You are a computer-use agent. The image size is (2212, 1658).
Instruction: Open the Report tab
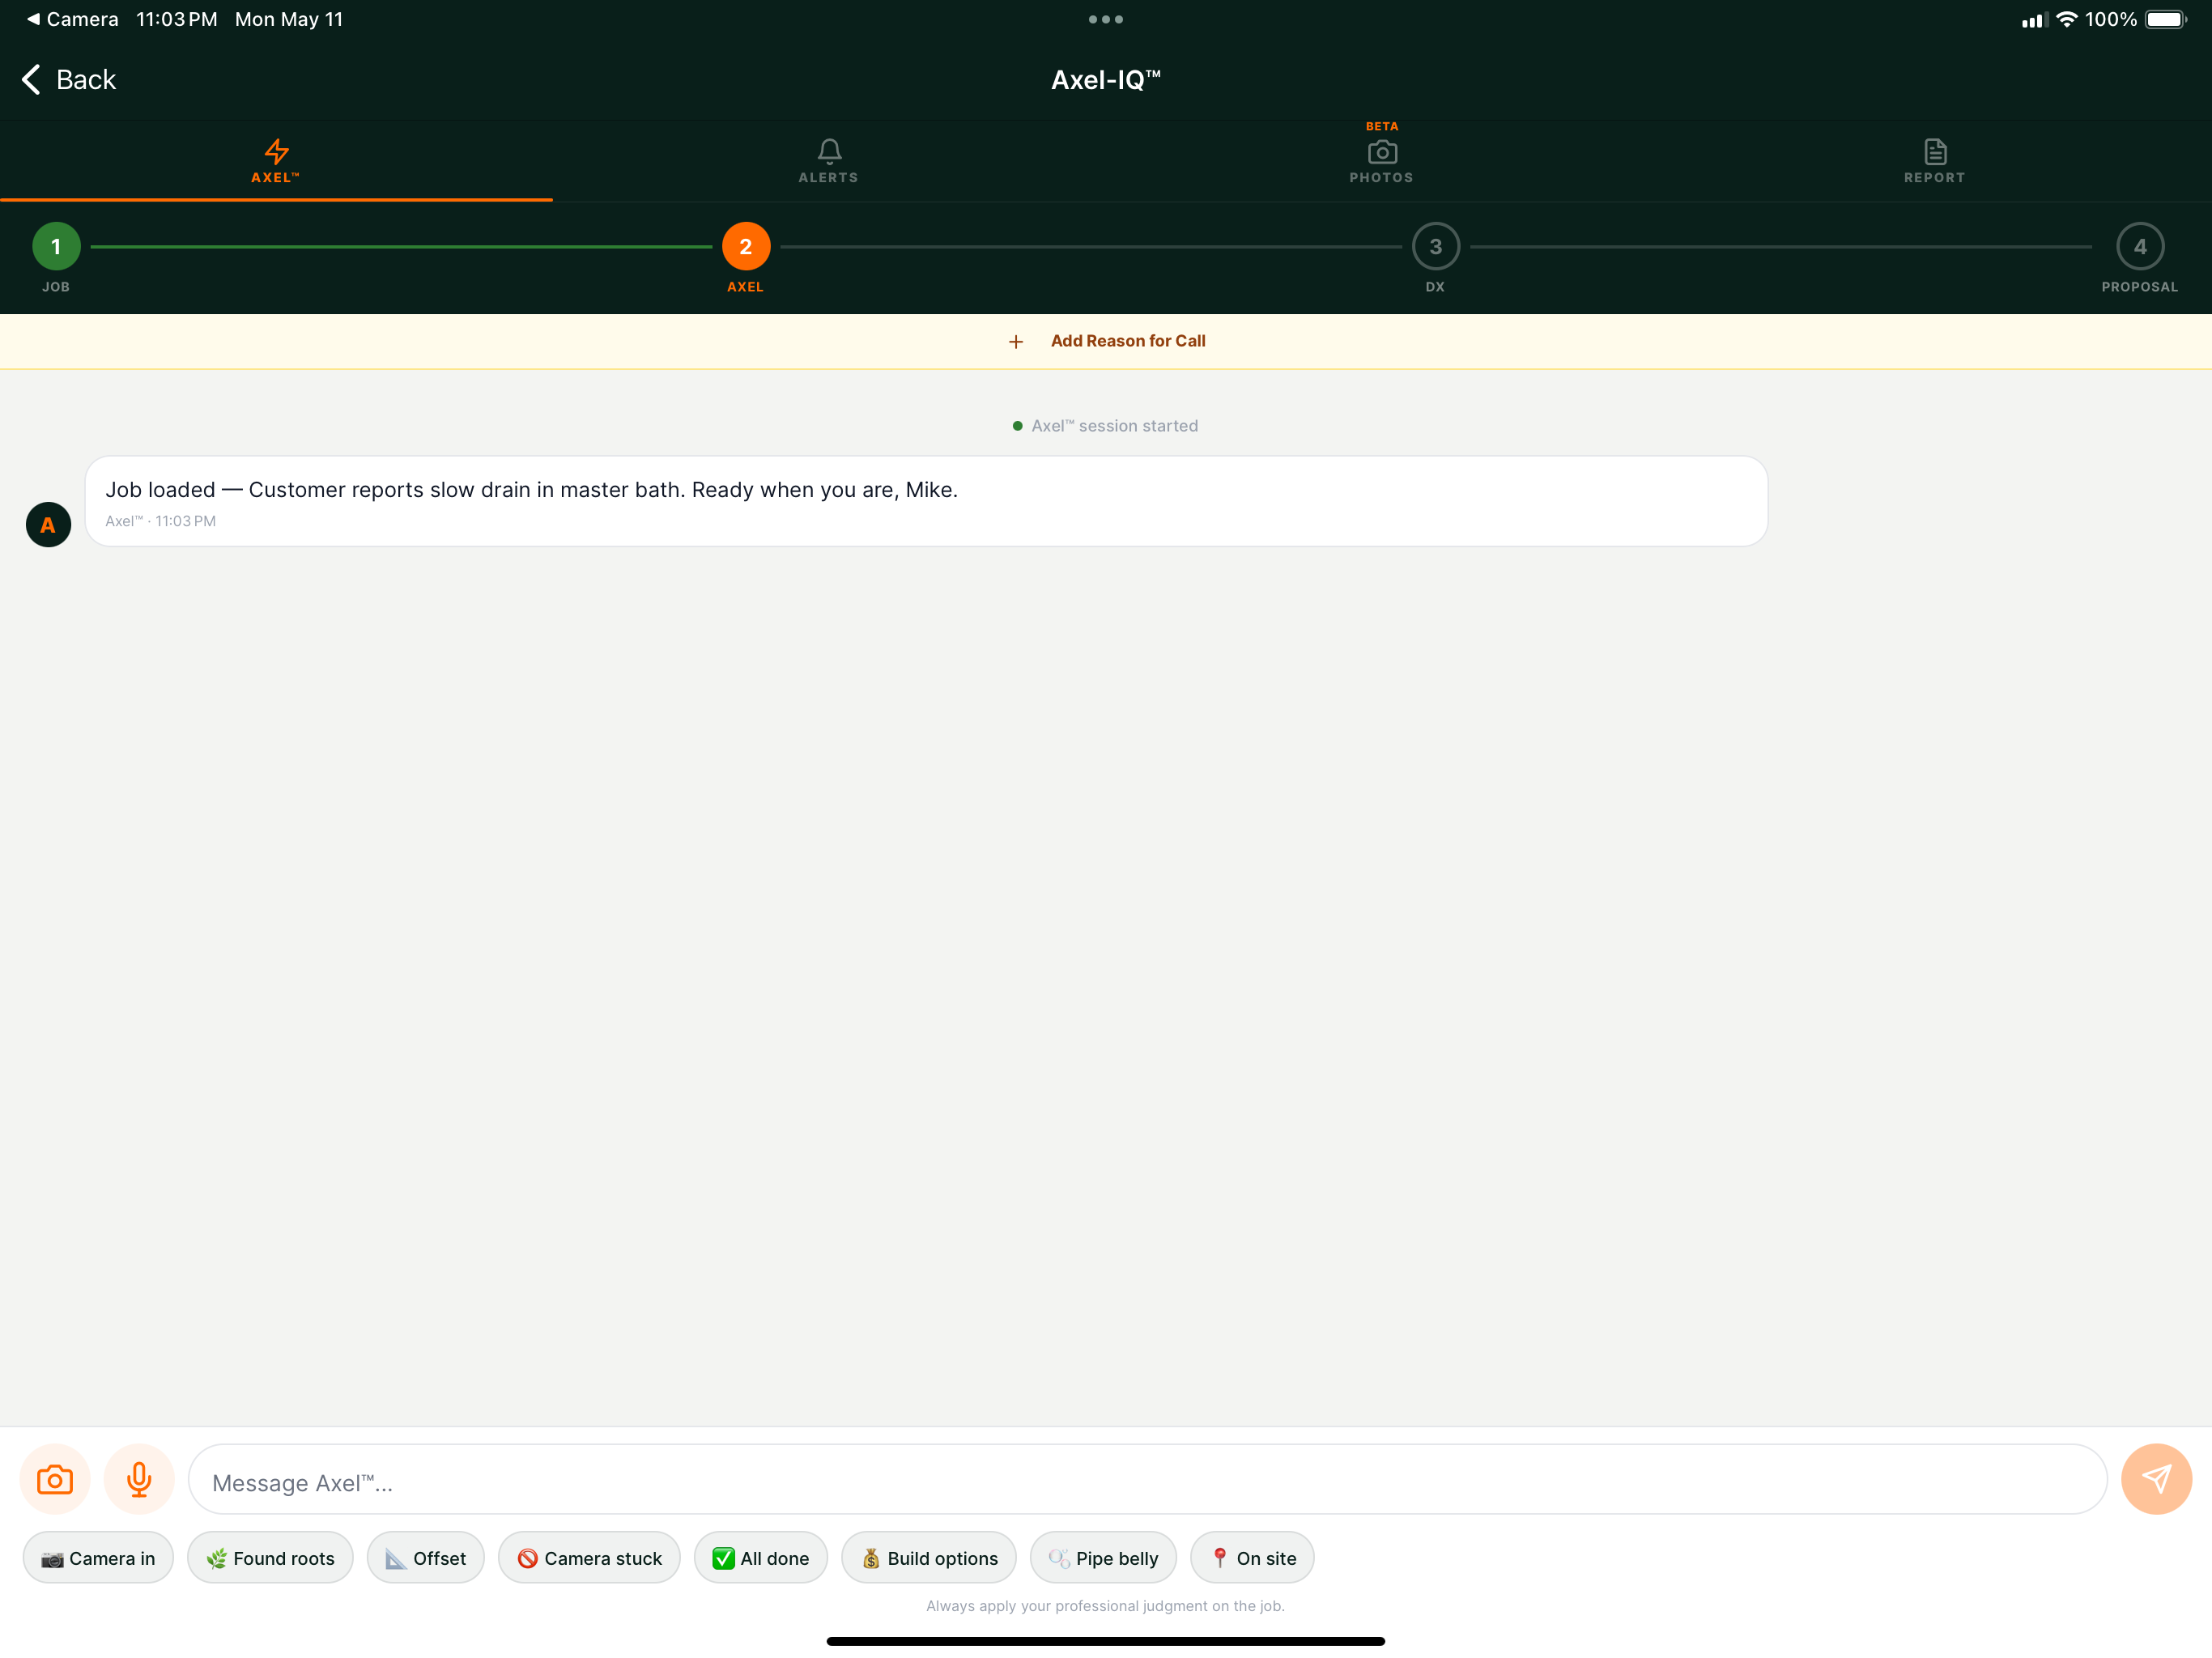(x=1935, y=162)
